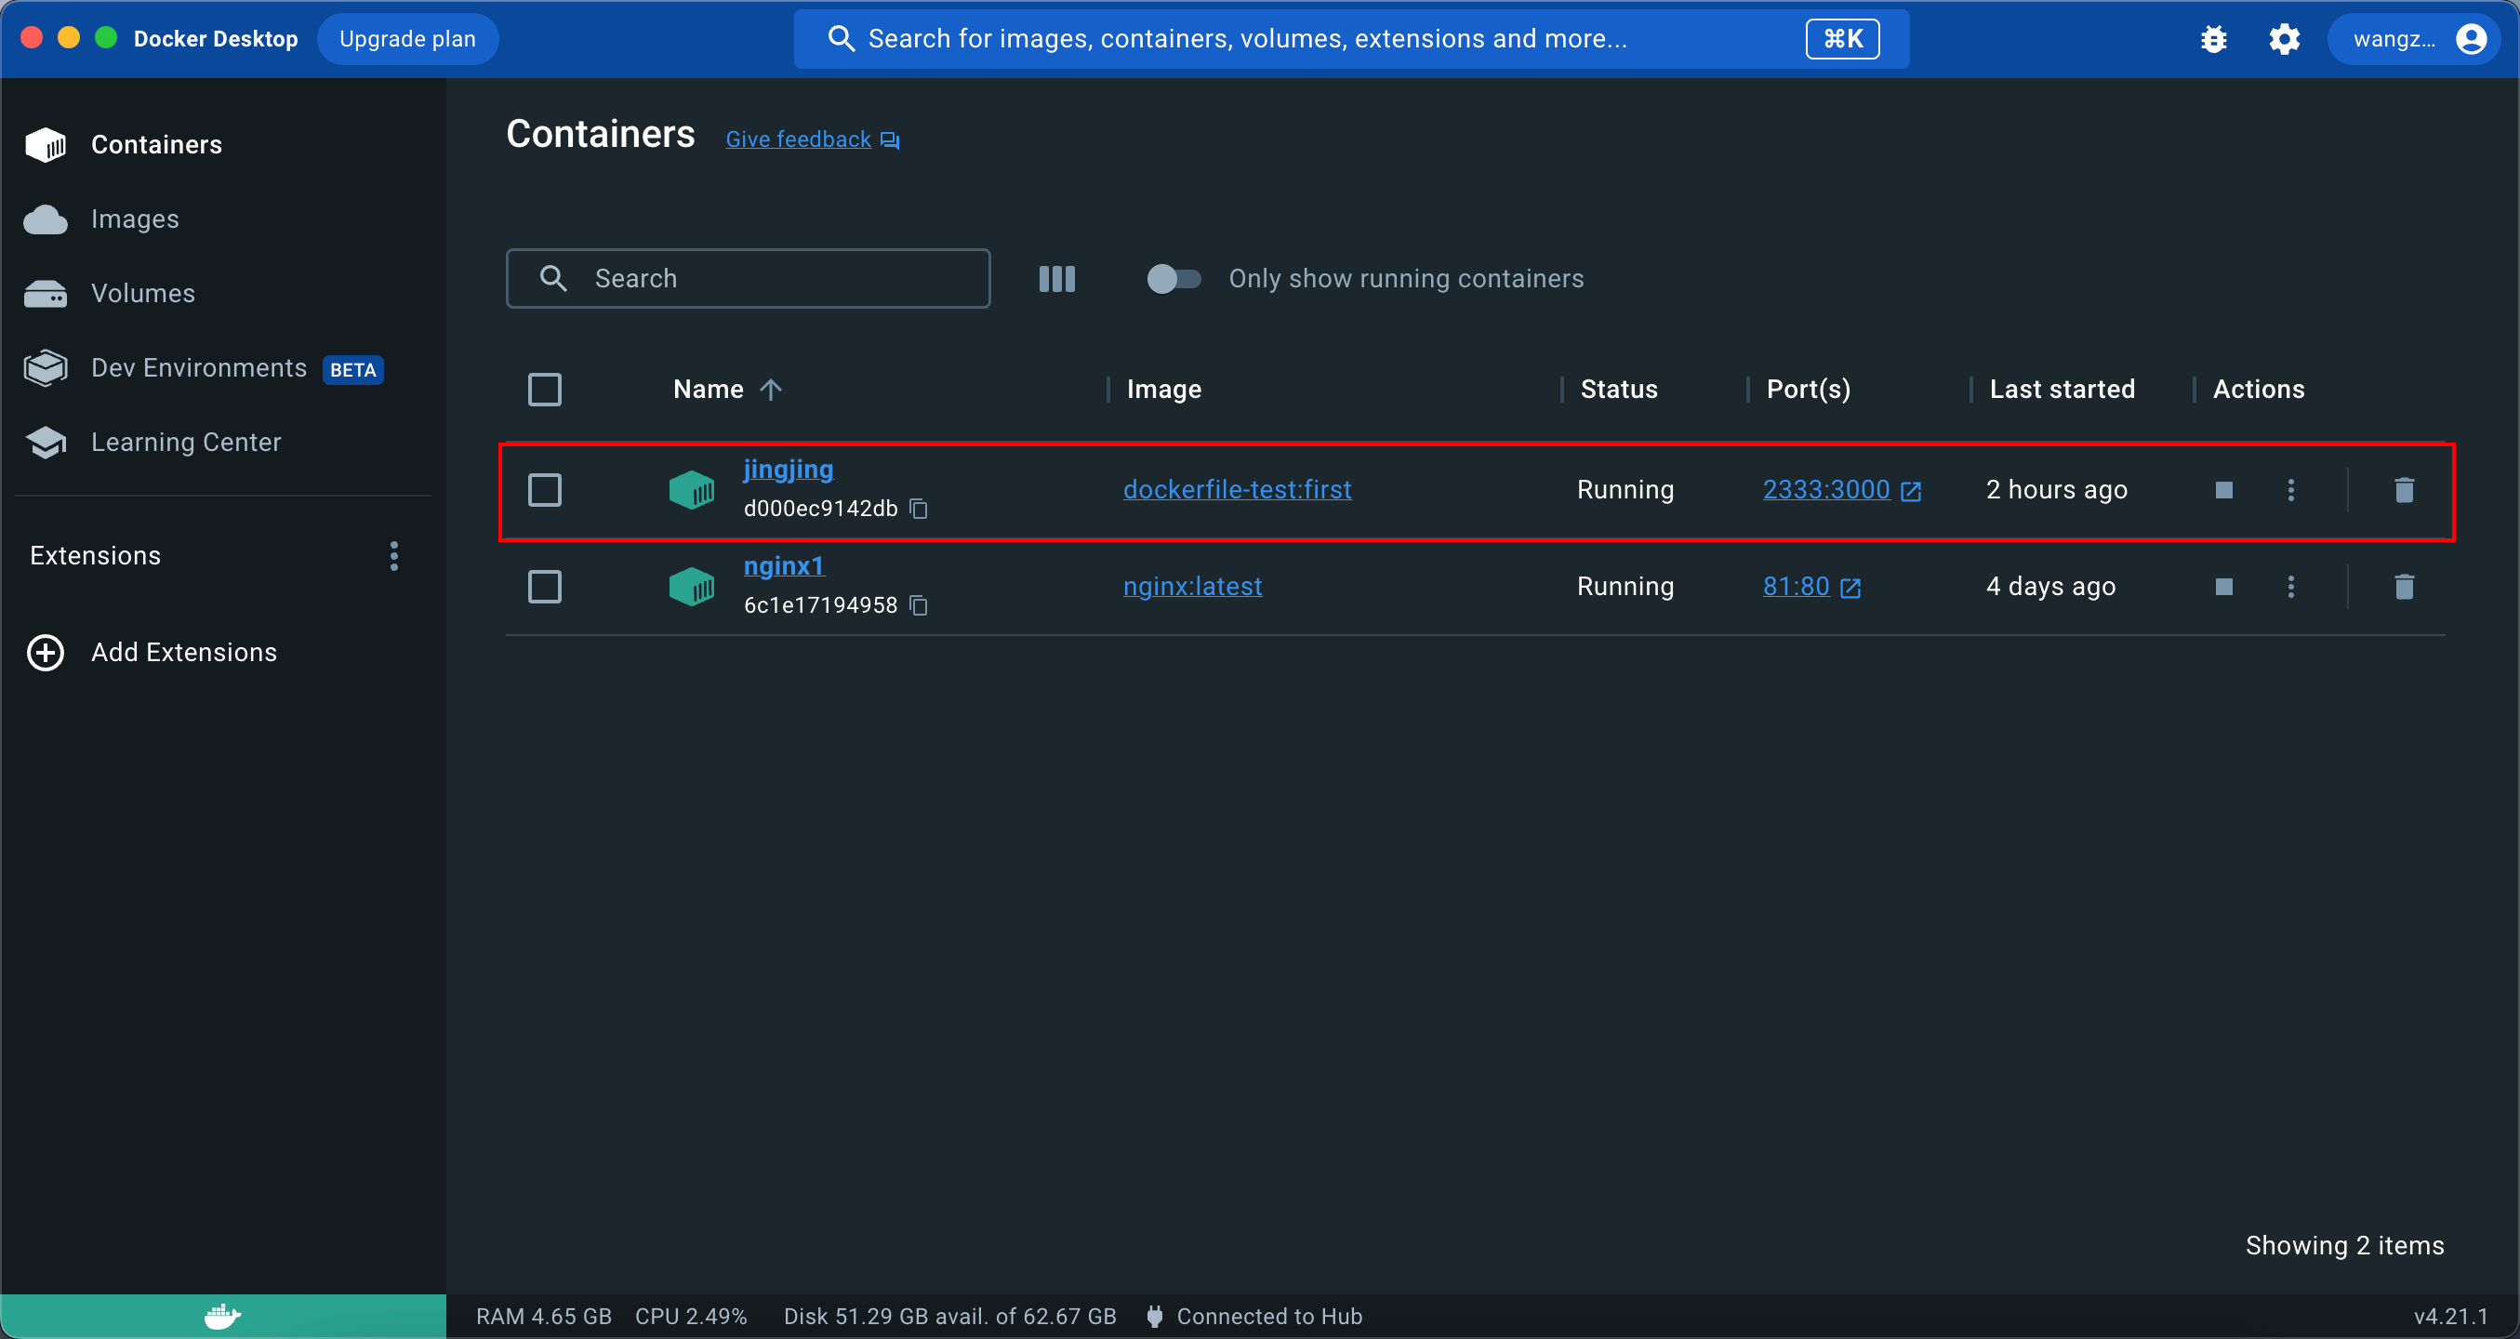Click the Upgrade plan button

click(x=408, y=39)
